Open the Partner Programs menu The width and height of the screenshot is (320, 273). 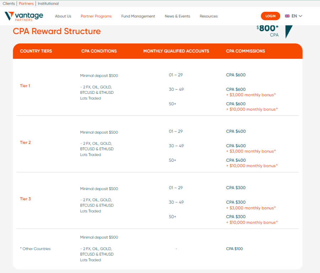point(96,16)
